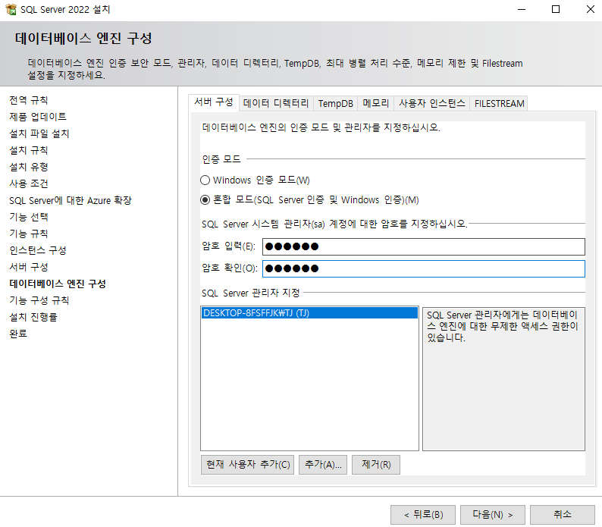602x527 pixels.
Task: Switch to the 서버 구성 tab
Action: (214, 102)
